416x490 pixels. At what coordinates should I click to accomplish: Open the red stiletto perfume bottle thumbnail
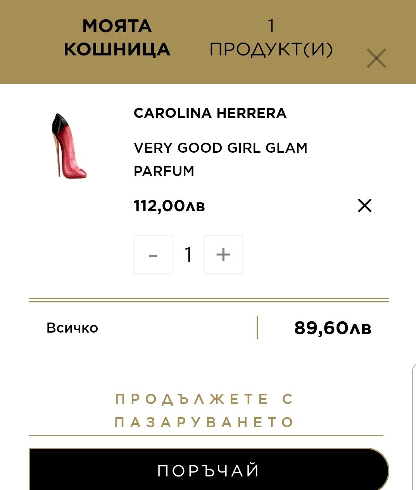(68, 146)
